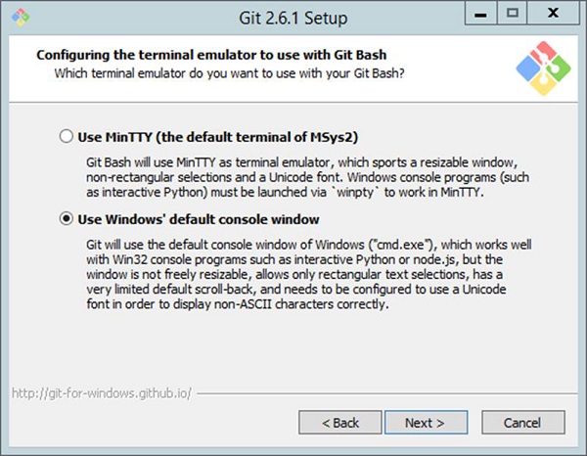Click the 'Use MinTTY' option label text
The width and height of the screenshot is (587, 456).
point(198,137)
